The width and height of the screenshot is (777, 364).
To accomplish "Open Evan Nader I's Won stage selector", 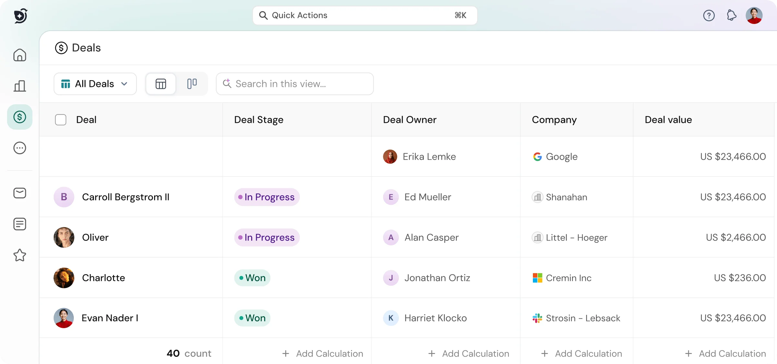I will 252,318.
